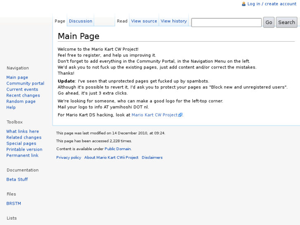This screenshot has height=225, width=300.
Task: Click the last modified 14 December 2010 line
Action: click(x=111, y=133)
